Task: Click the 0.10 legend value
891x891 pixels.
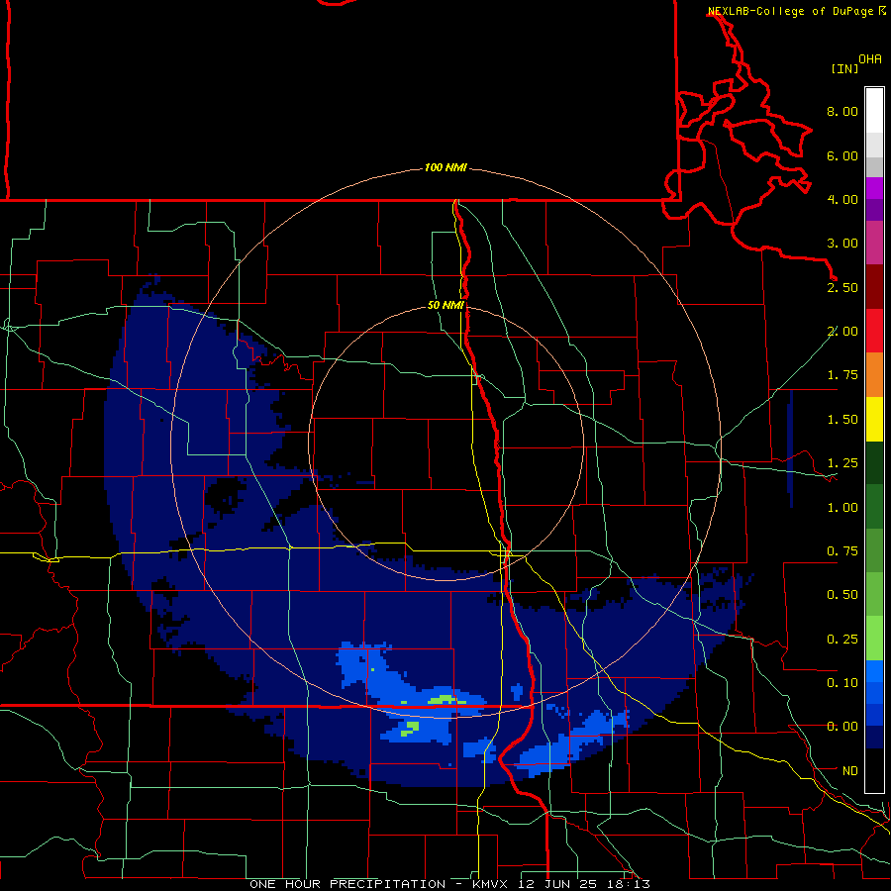Action: click(x=842, y=683)
